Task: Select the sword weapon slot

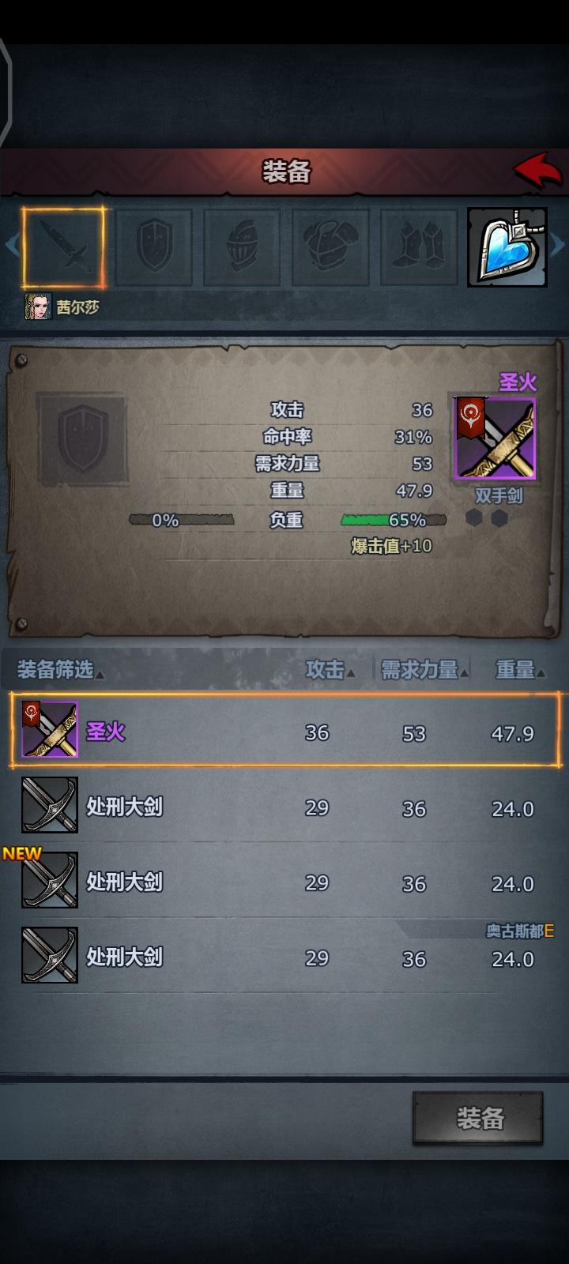Action: 63,248
